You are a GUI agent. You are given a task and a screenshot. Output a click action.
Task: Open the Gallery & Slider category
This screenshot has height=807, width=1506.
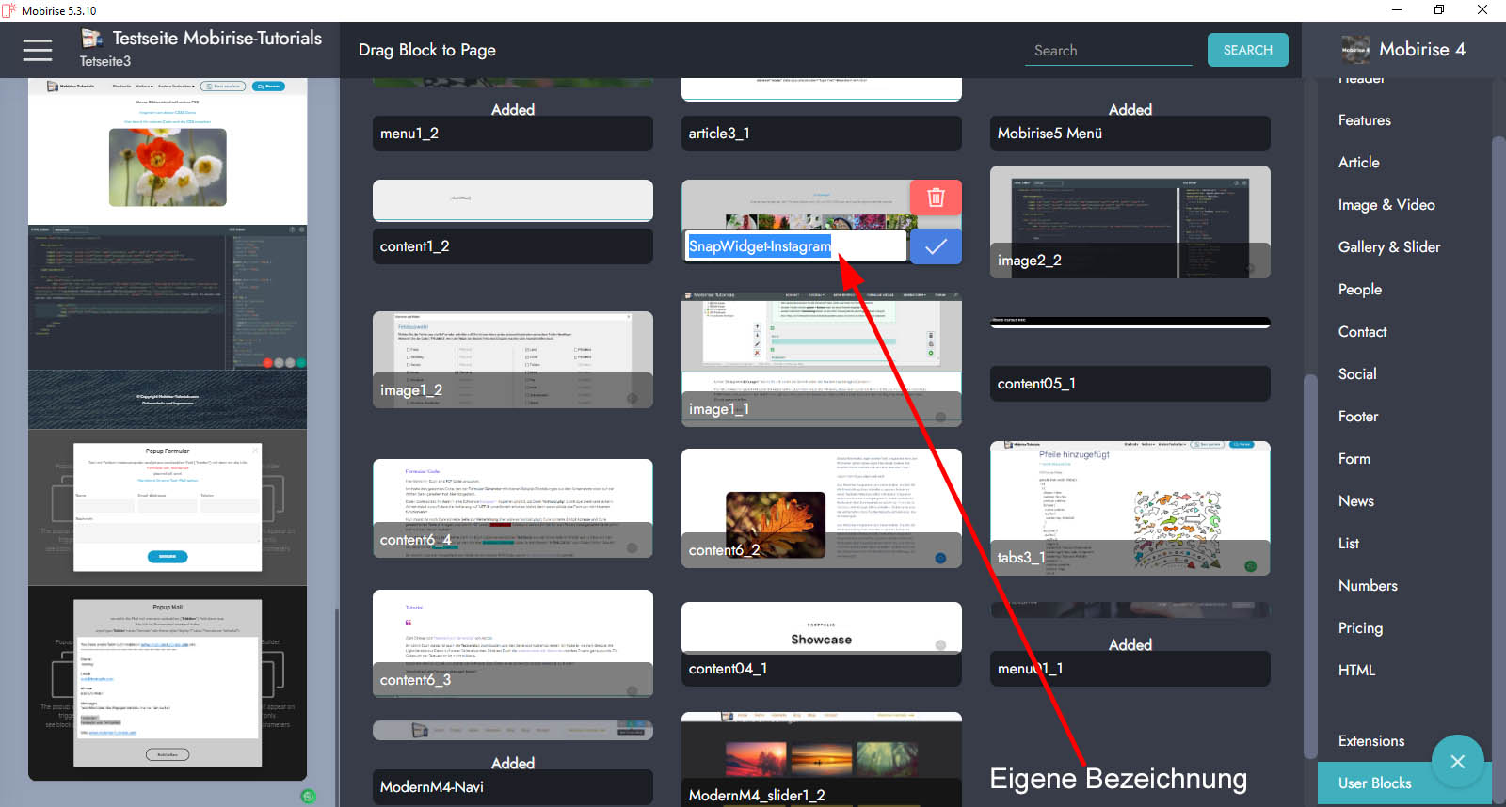pos(1389,247)
